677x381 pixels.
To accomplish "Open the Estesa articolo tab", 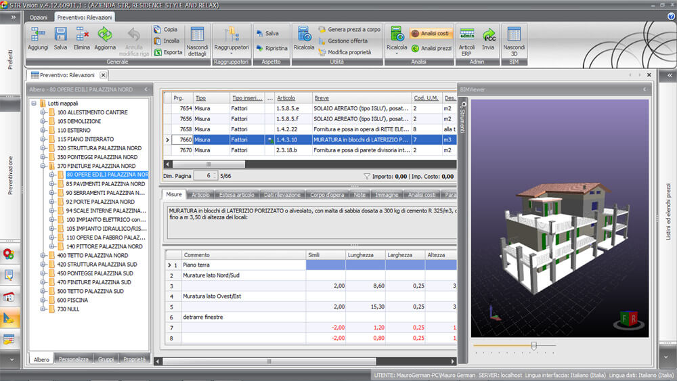I will pos(236,195).
